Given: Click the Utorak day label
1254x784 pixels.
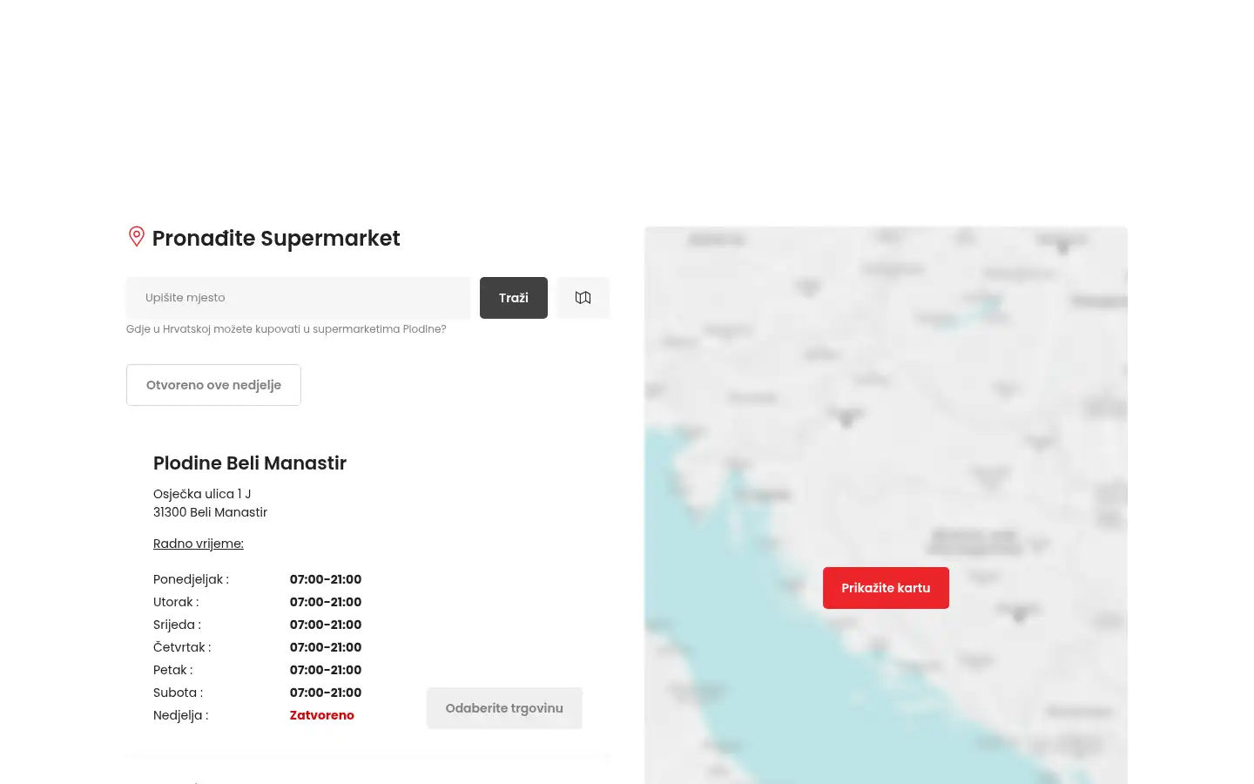Looking at the screenshot, I should (x=176, y=602).
